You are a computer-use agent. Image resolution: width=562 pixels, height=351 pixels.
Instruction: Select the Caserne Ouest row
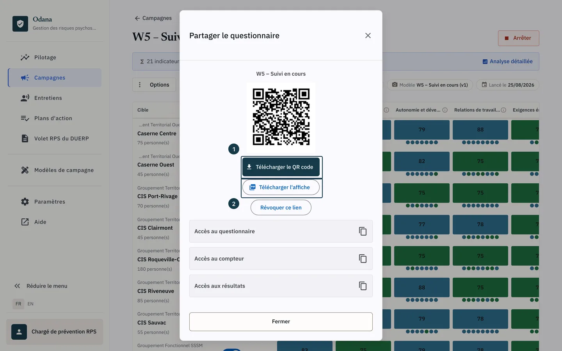[x=156, y=165]
